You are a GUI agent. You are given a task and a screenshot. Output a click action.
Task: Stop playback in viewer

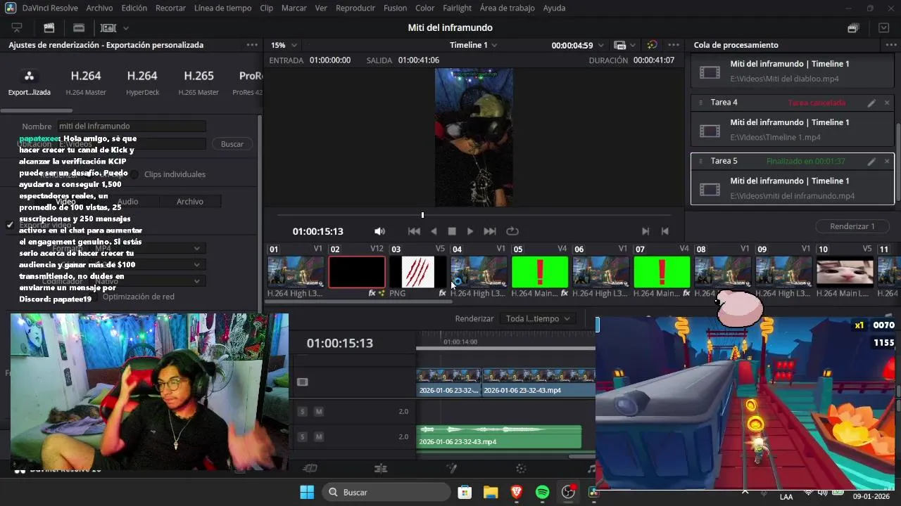452,231
